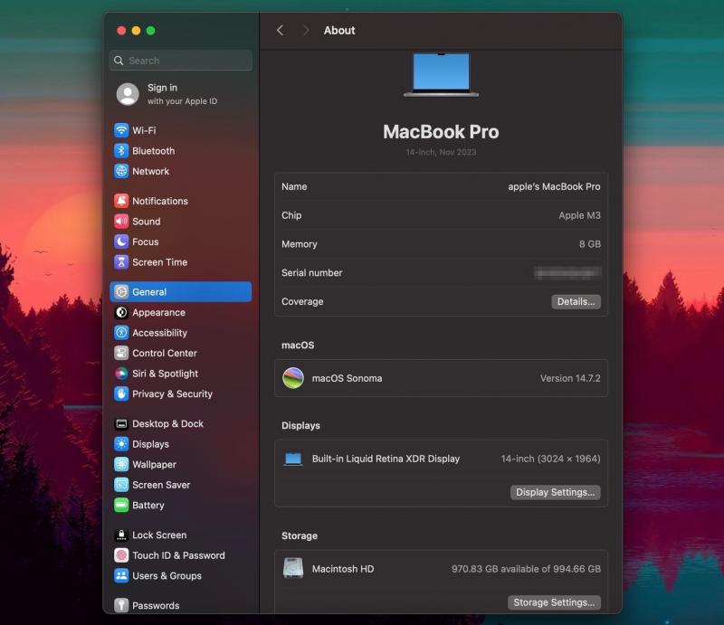Select the Wallpaper icon
Image resolution: width=724 pixels, height=625 pixels.
[x=121, y=464]
